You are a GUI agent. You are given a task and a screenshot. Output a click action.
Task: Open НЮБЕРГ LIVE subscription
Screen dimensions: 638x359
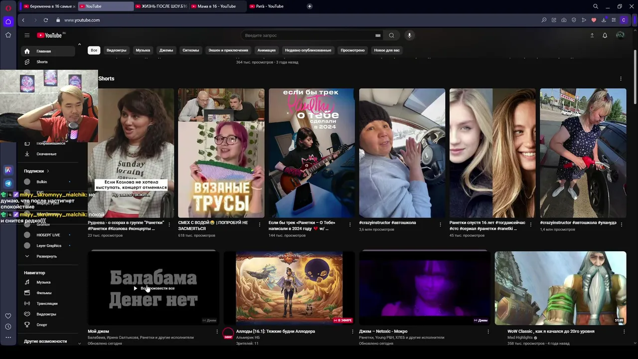tap(48, 235)
